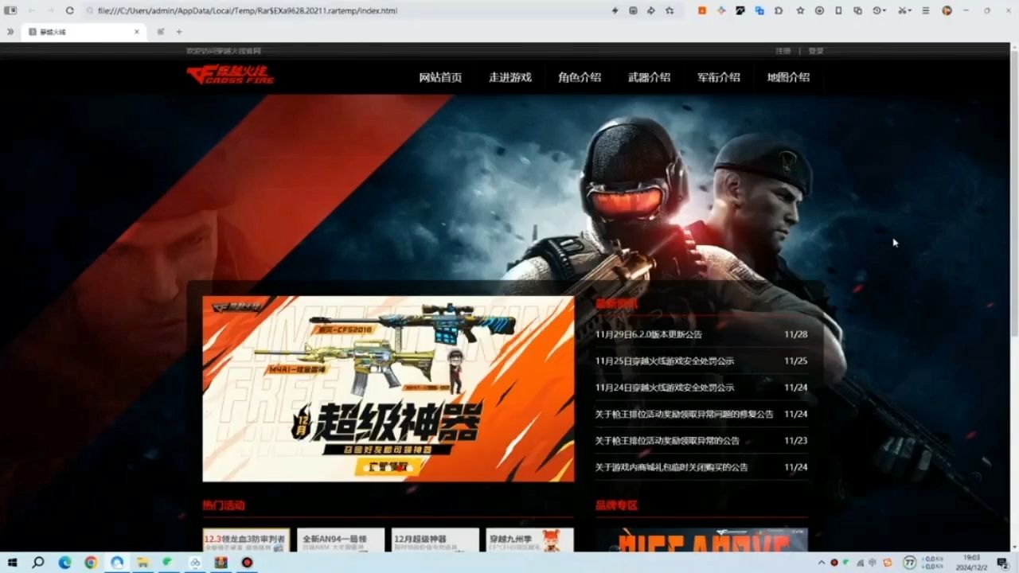Launch Google Chrome from taskbar
The width and height of the screenshot is (1019, 573).
tap(91, 562)
